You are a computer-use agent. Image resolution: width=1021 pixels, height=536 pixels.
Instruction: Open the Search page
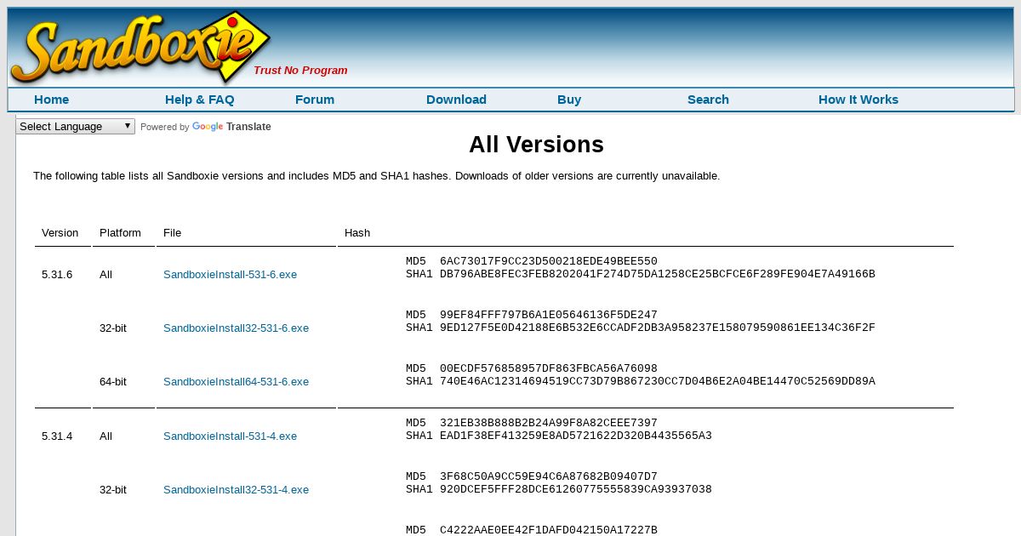(708, 100)
